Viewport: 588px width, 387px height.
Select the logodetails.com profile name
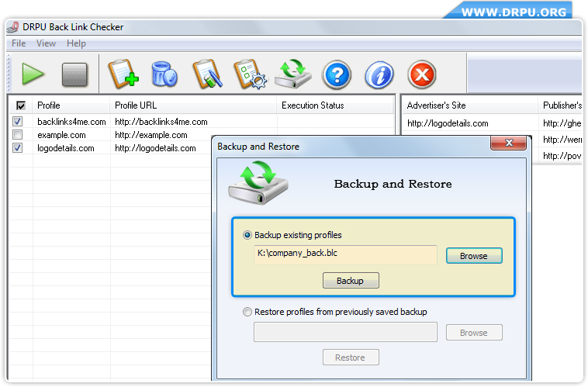coord(66,148)
